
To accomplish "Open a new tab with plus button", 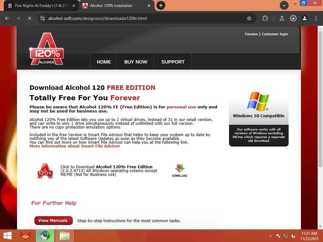I will point(161,6).
